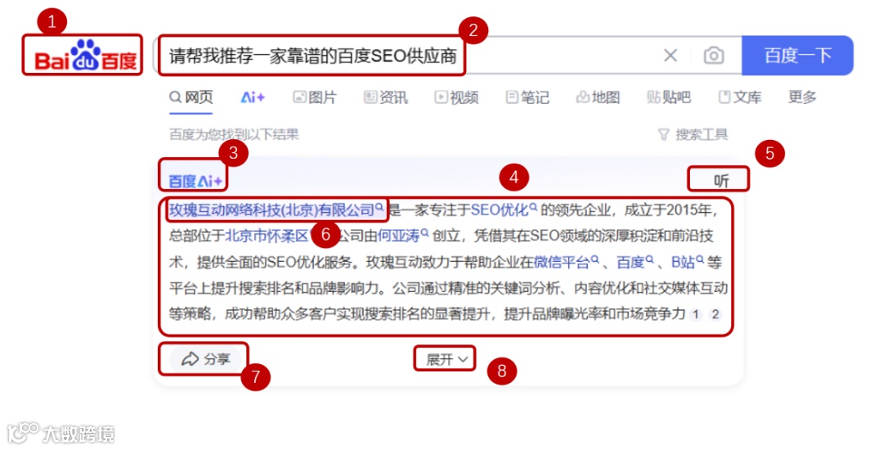Expand the AI answer with 展开
Screen dimensions: 883x450
tap(446, 359)
